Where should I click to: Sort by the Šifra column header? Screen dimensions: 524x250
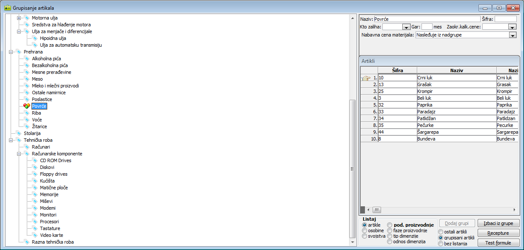397,70
